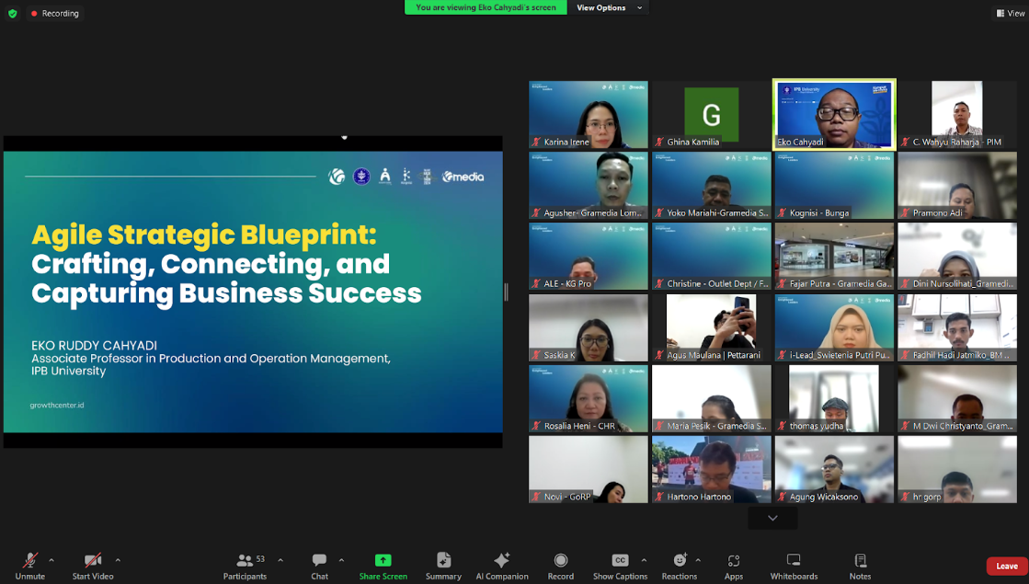Click the muted mic icon on Hartono Hartono
This screenshot has height=584, width=1029.
(x=659, y=497)
